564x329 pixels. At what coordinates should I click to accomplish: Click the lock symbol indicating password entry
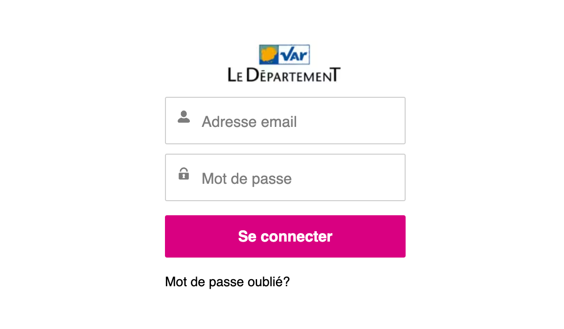[183, 174]
